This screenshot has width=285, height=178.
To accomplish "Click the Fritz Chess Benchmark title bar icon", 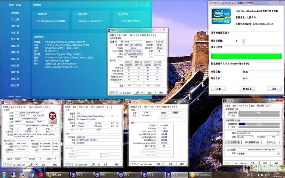I will pyautogui.click(x=210, y=3).
